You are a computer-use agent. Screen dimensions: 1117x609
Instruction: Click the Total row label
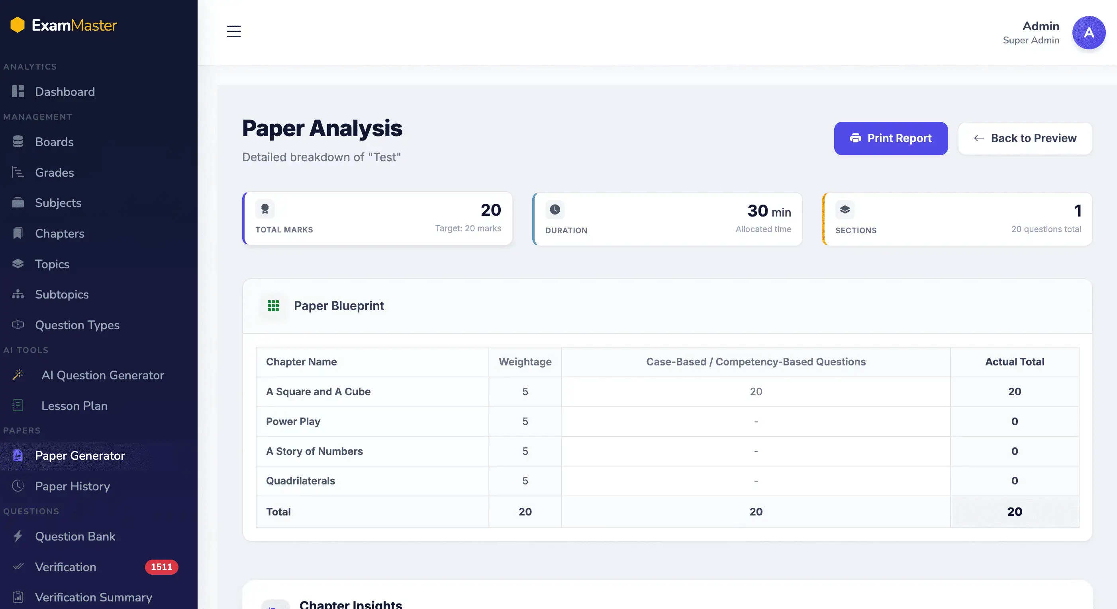coord(278,511)
